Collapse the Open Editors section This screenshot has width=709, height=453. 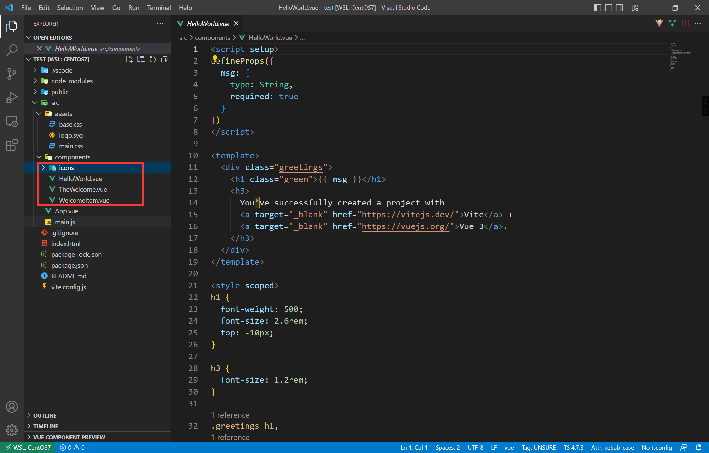29,38
